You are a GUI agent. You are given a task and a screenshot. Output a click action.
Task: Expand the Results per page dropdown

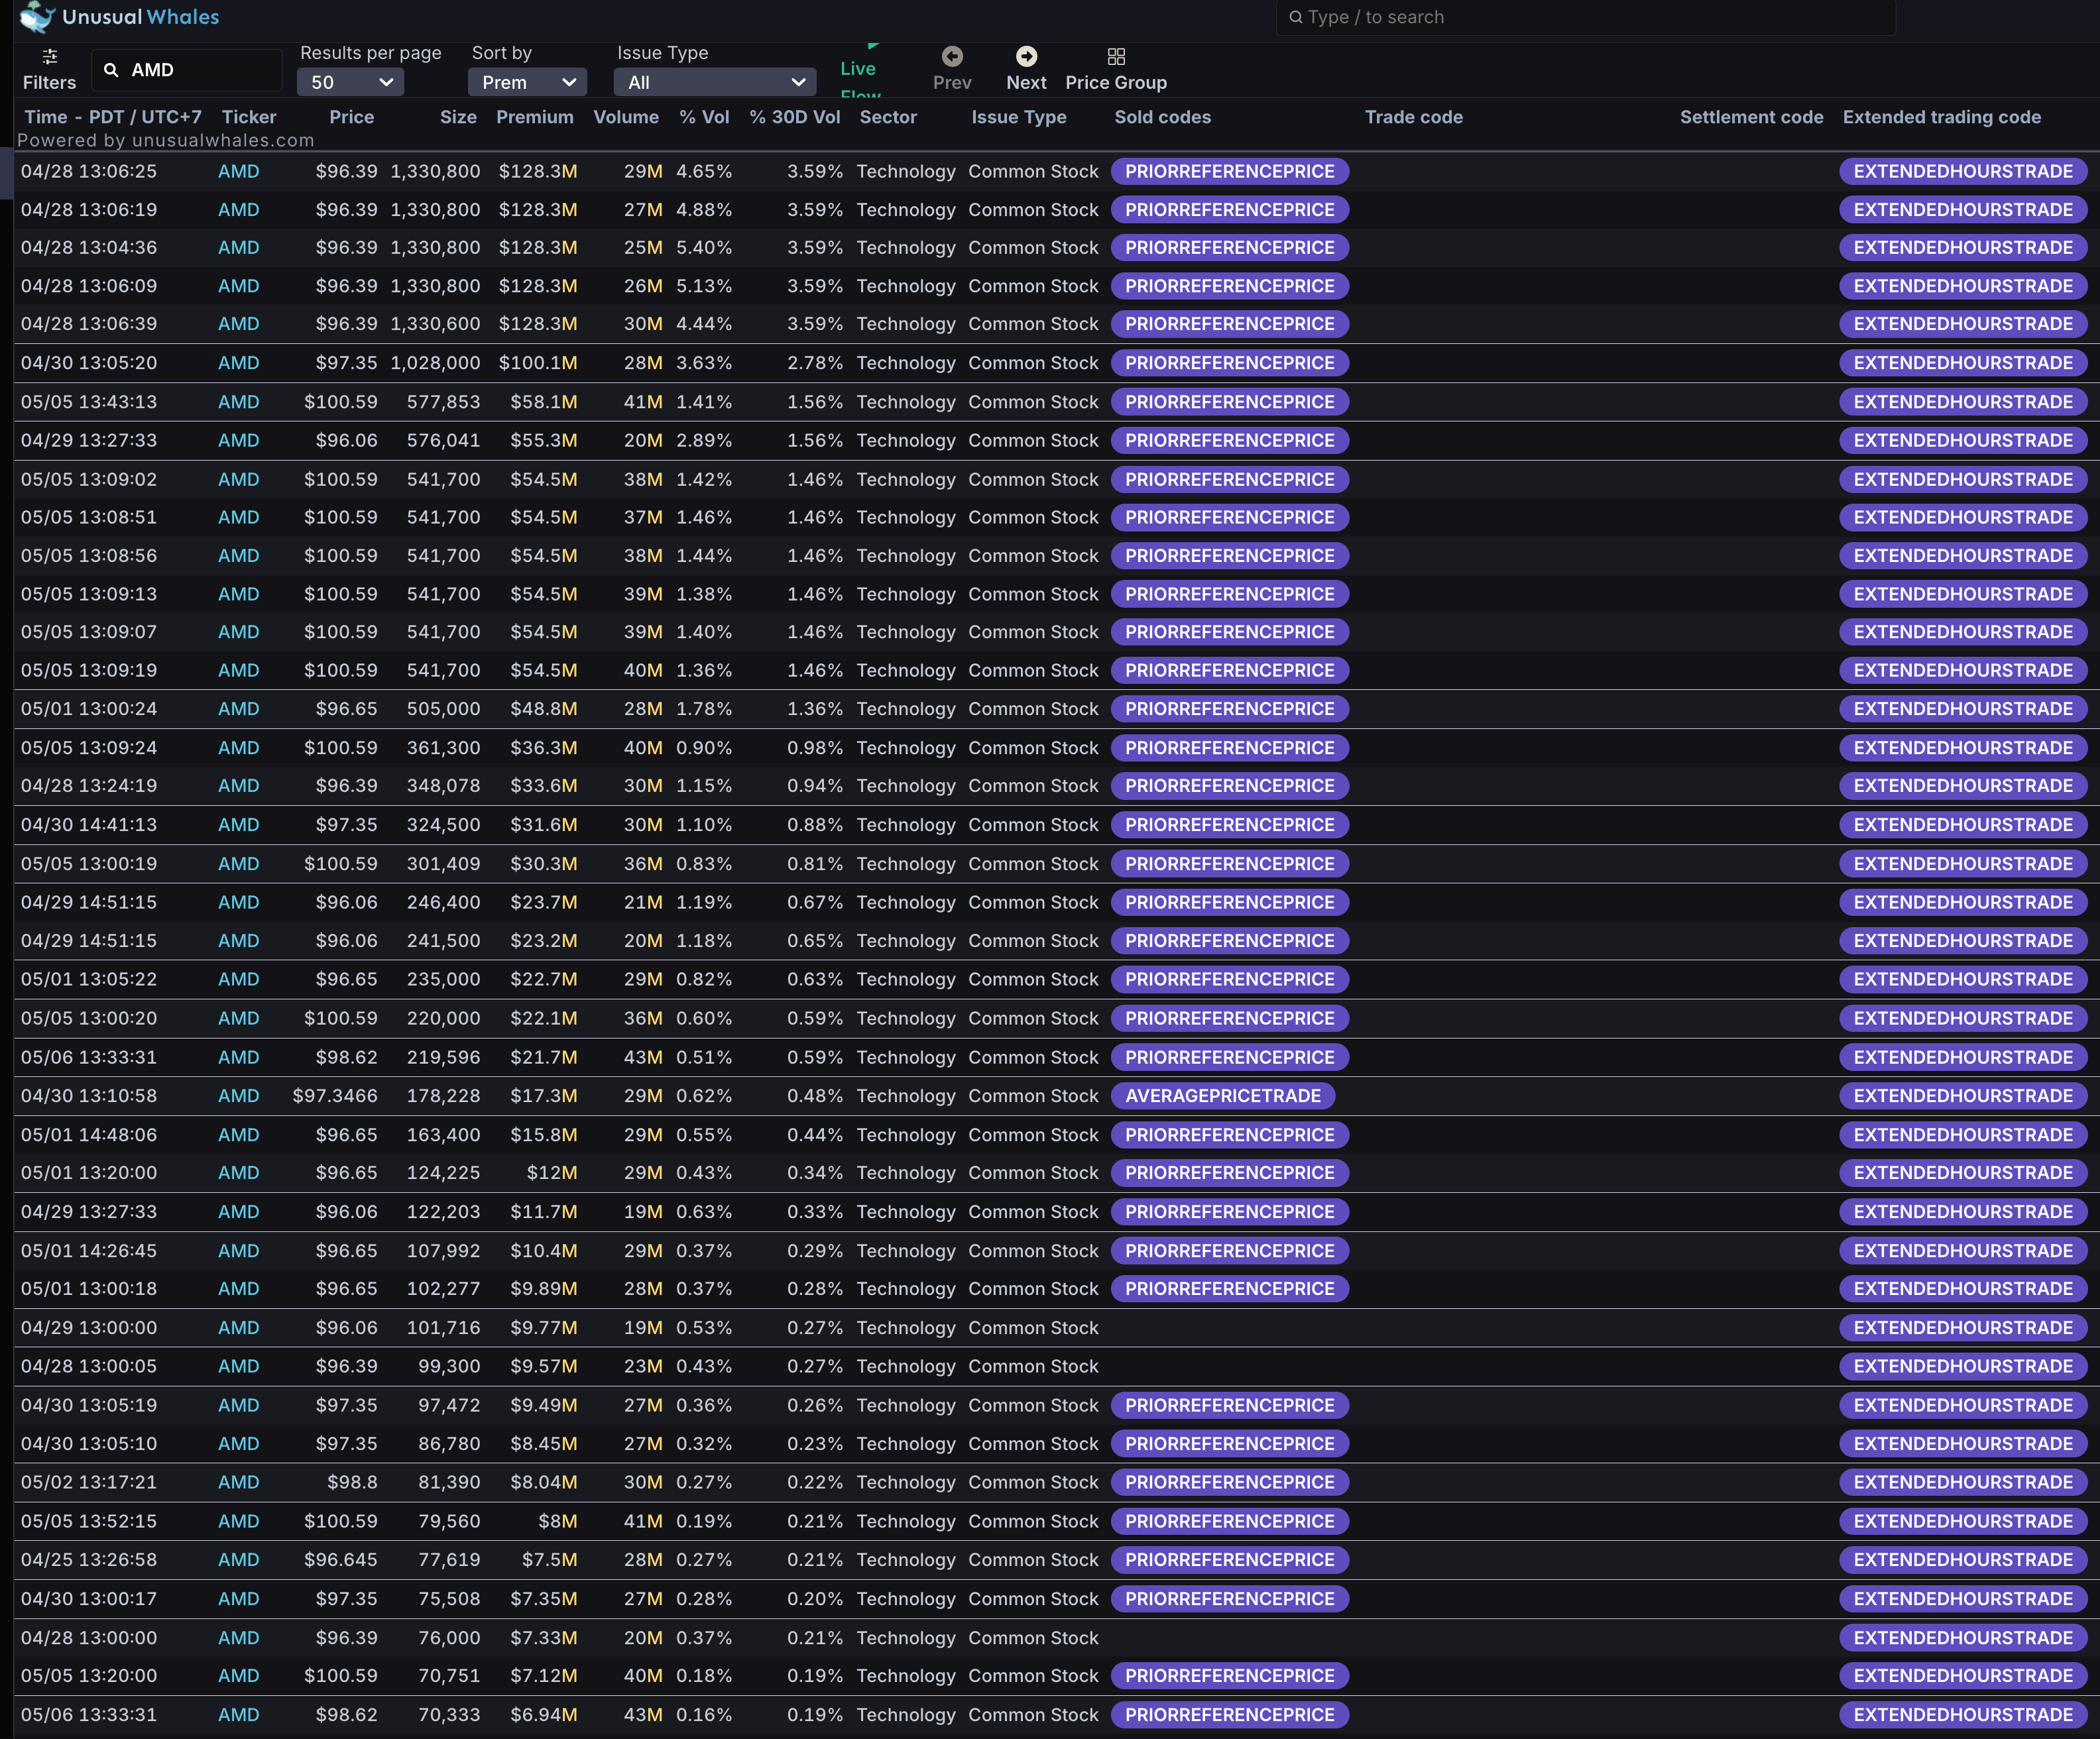(350, 82)
